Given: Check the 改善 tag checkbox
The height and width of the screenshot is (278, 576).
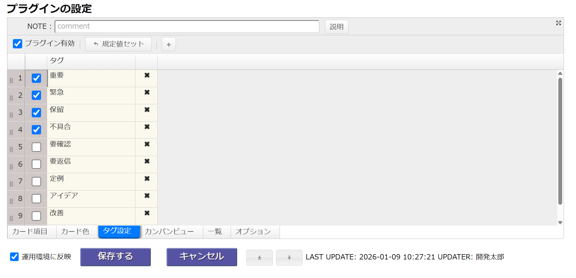Looking at the screenshot, I should (x=36, y=216).
